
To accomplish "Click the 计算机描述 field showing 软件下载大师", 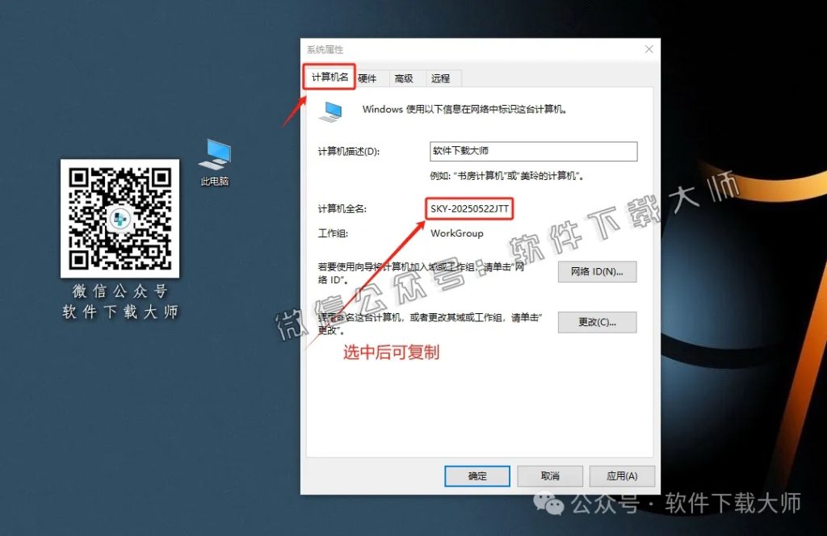I will [533, 151].
